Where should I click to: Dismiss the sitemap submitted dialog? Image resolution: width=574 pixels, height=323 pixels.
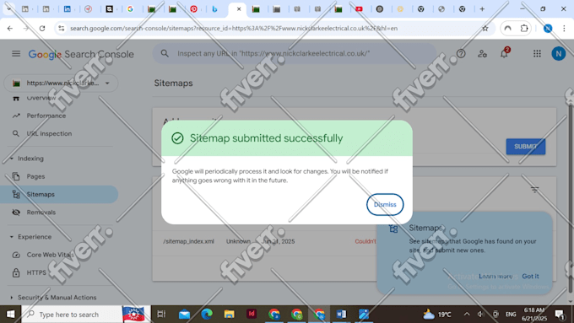(385, 204)
